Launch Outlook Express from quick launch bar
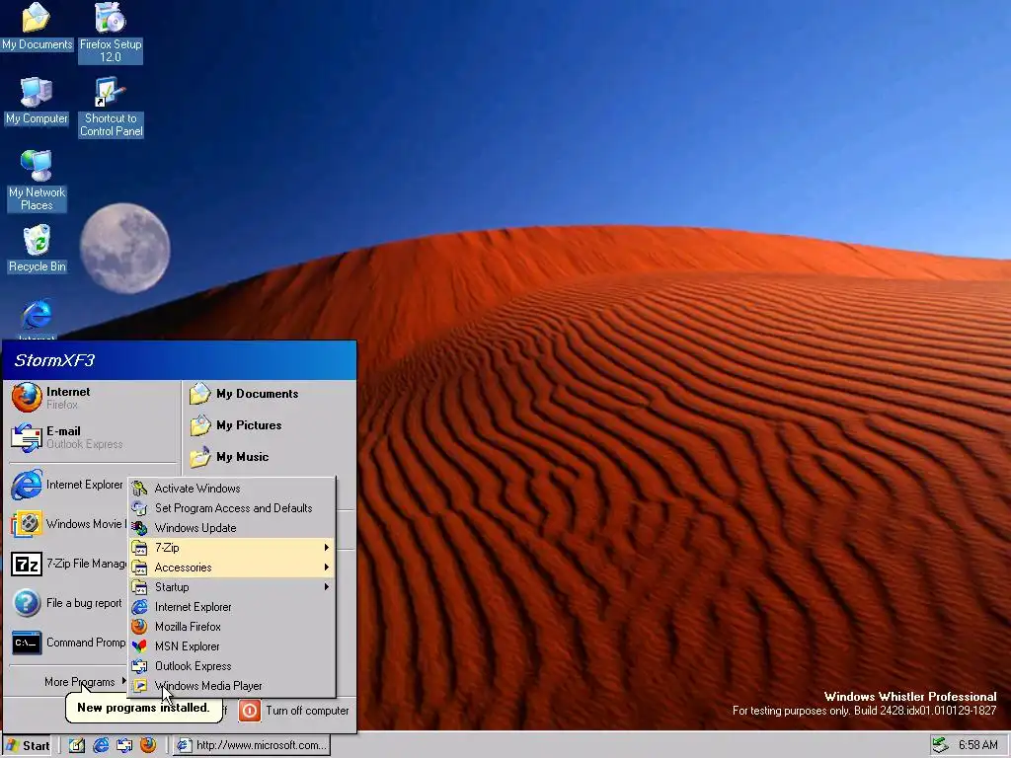This screenshot has width=1011, height=758. (124, 745)
